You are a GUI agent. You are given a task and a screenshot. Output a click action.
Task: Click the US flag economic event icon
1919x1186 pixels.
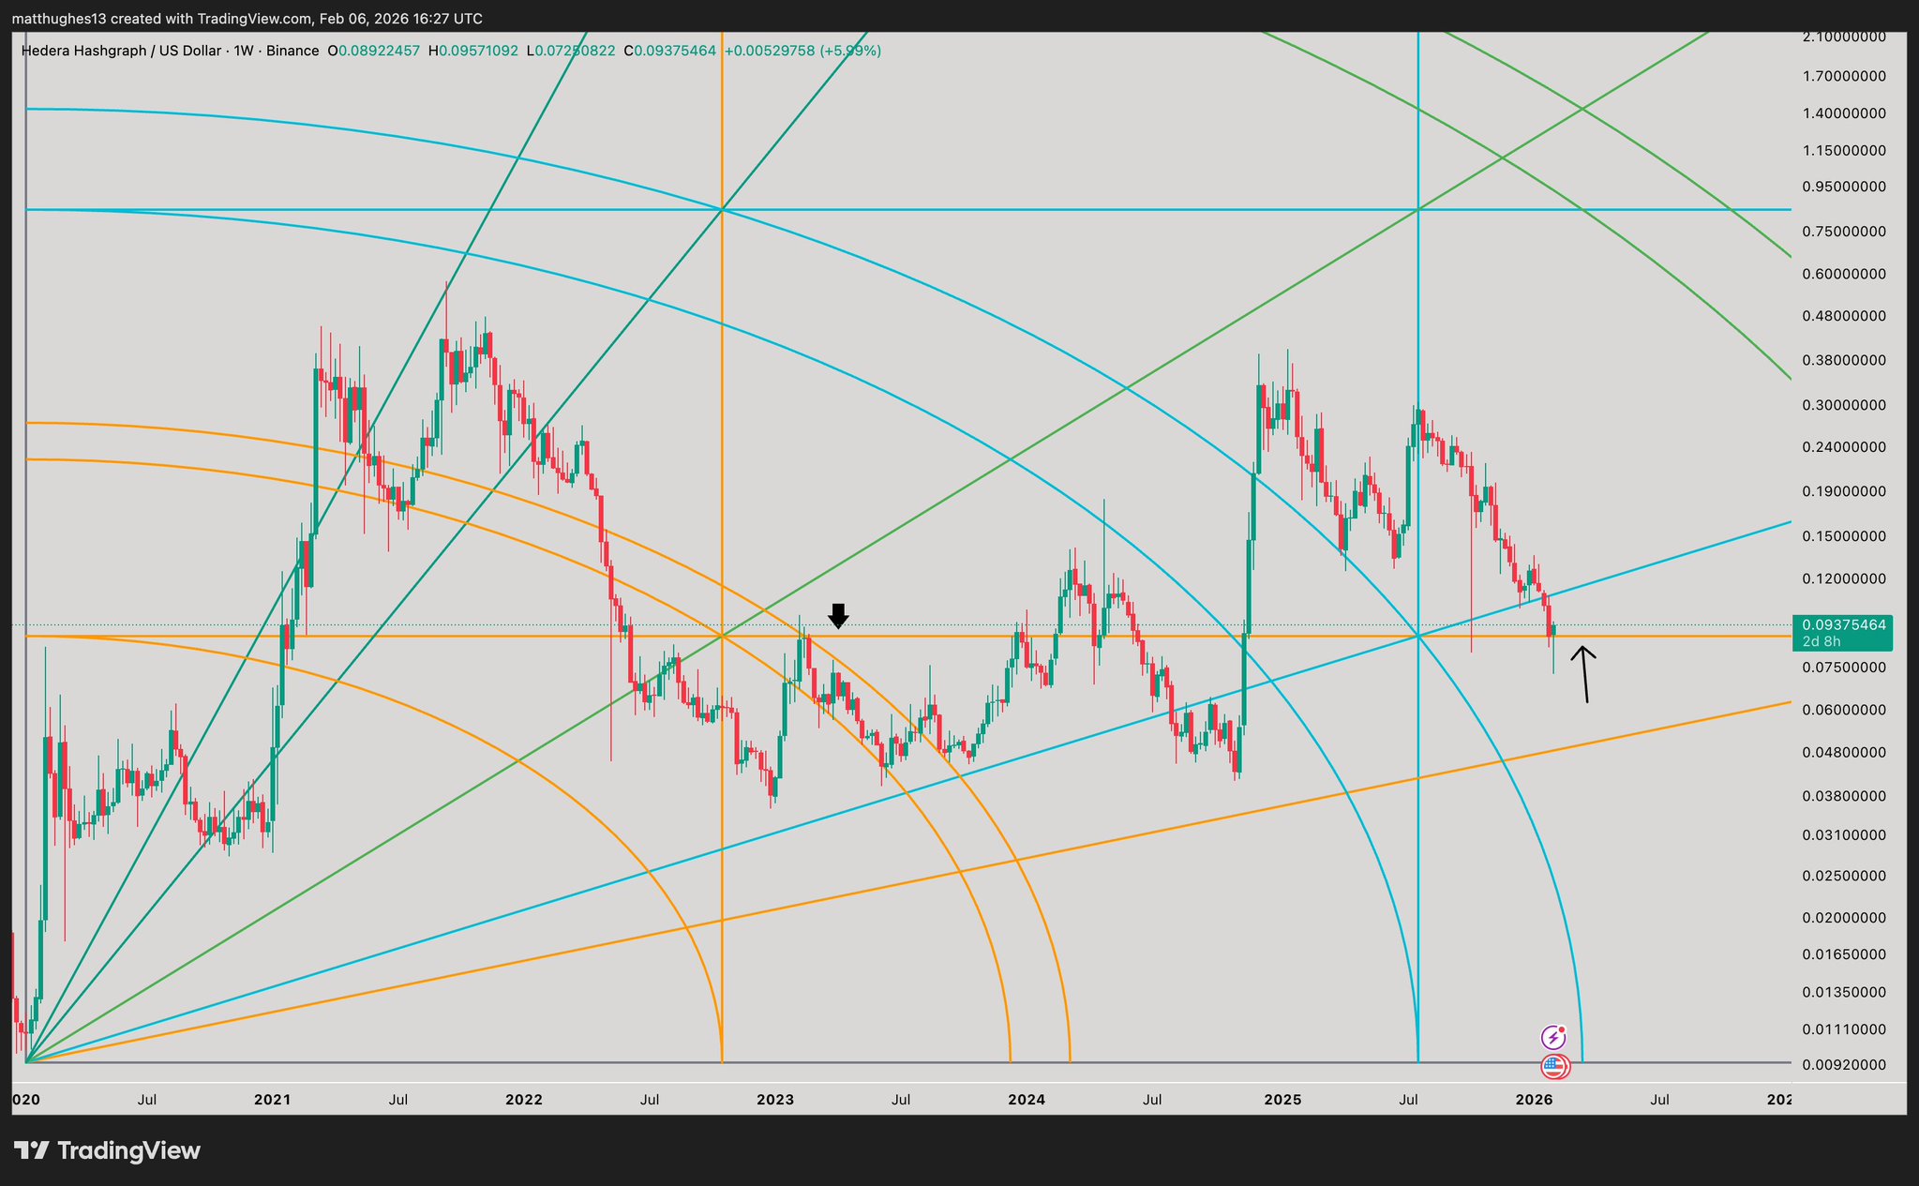pyautogui.click(x=1554, y=1066)
